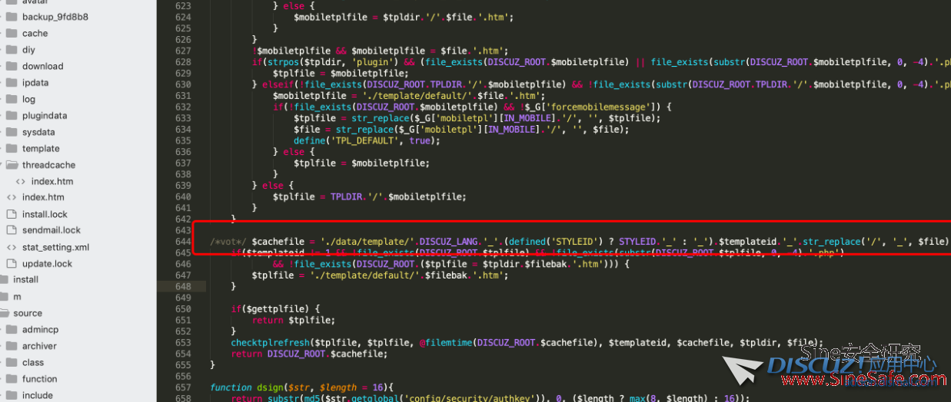The width and height of the screenshot is (951, 402).
Task: Click line number 658 in gutter
Action: (x=183, y=399)
